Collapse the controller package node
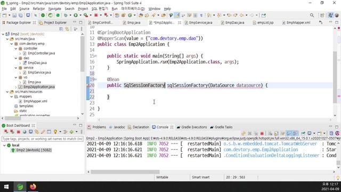Image resolution: width=341 pixels, height=192 pixels. [x=16, y=49]
